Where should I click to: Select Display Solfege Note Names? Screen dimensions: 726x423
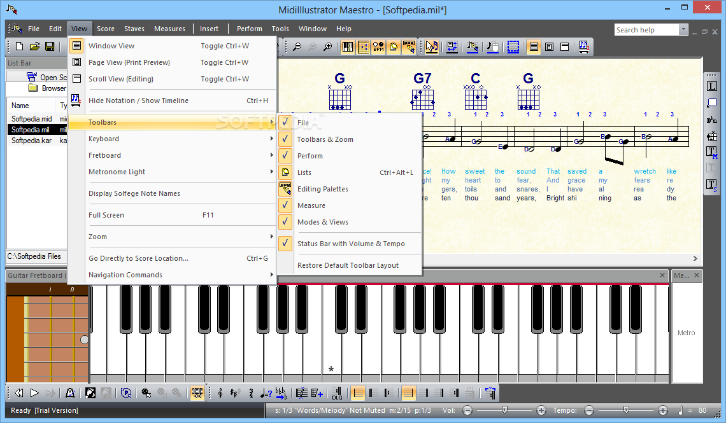(172, 194)
